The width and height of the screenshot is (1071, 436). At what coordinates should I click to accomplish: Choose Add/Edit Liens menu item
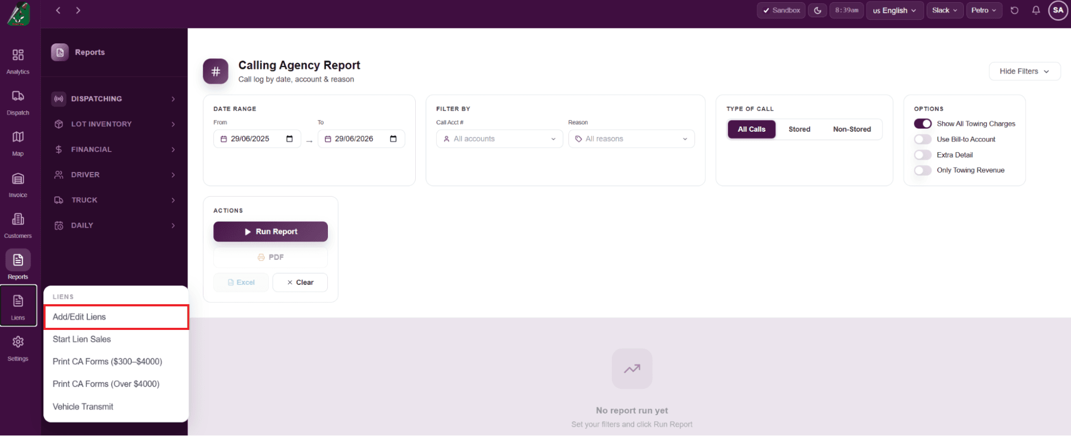pos(116,317)
